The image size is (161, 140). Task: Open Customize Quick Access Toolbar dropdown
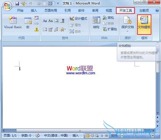click(58, 3)
